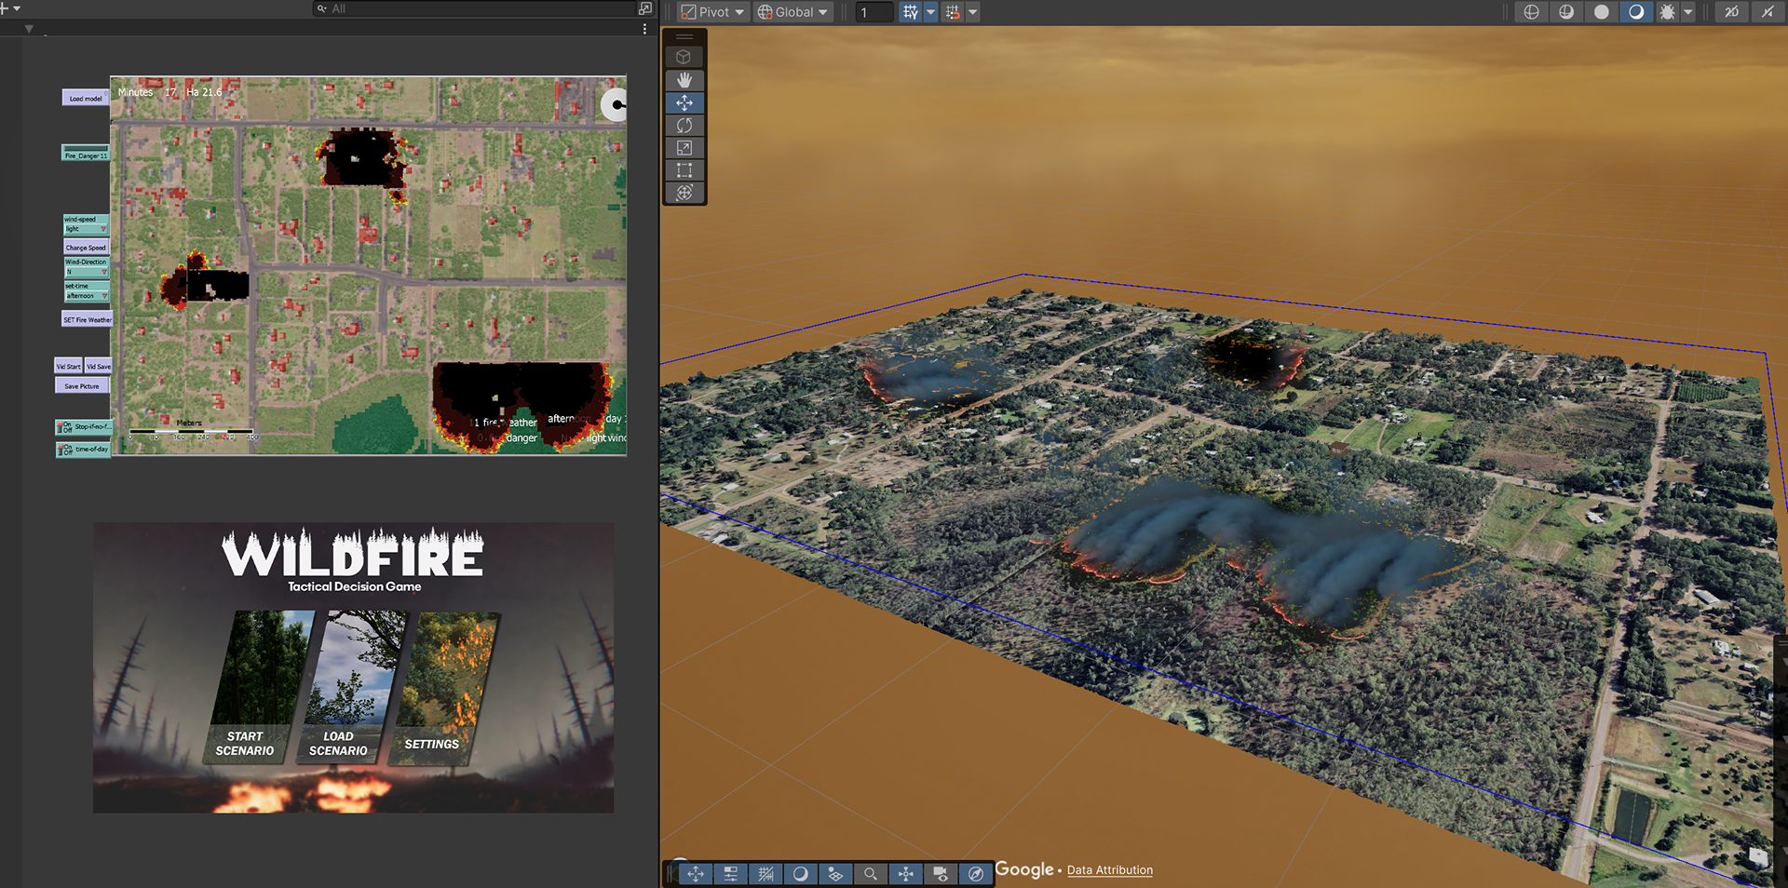The height and width of the screenshot is (888, 1788).
Task: Click the compass orientation icon in bottom bar
Action: [975, 874]
